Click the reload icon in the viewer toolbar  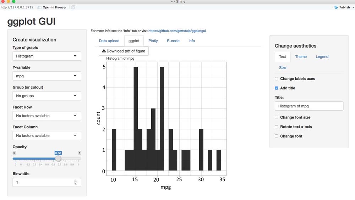coord(73,7)
